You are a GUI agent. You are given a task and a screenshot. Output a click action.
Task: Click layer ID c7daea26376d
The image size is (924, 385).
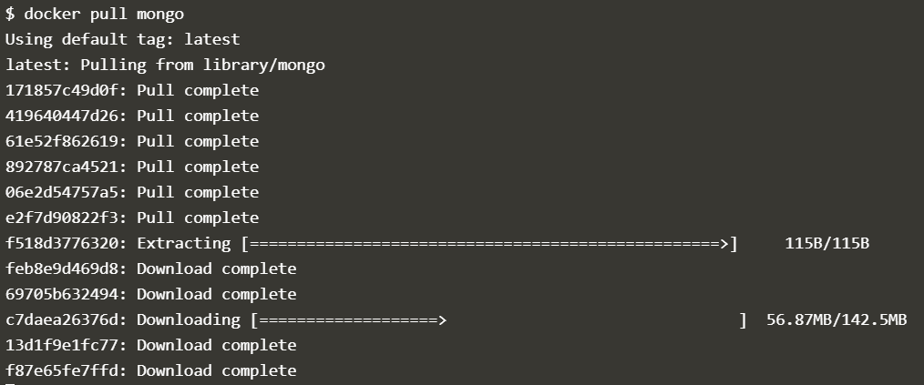(66, 319)
